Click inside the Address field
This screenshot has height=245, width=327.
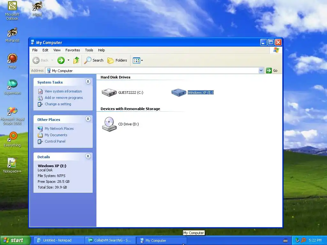pyautogui.click(x=154, y=71)
